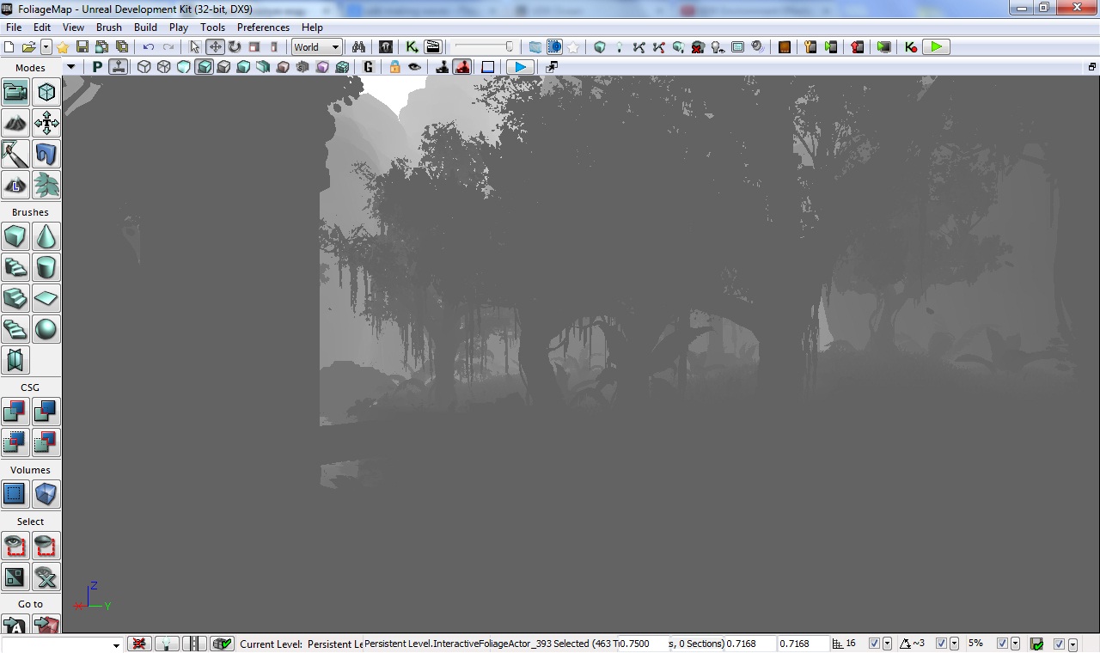Toggle viewport camera lock padlock
Image resolution: width=1100 pixels, height=653 pixels.
coord(394,67)
